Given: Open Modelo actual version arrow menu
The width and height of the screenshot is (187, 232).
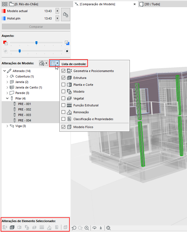Looking at the screenshot, I should (x=57, y=11).
